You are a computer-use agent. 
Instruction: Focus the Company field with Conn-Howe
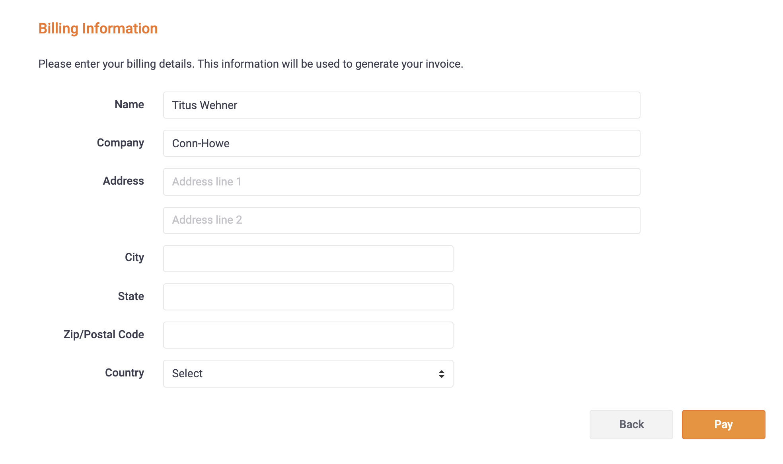point(401,143)
